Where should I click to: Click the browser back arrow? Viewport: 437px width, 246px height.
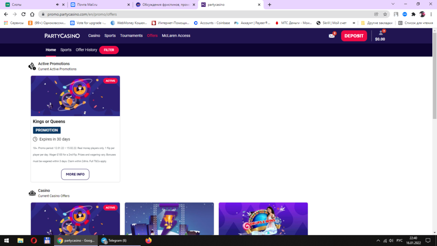[x=6, y=14]
